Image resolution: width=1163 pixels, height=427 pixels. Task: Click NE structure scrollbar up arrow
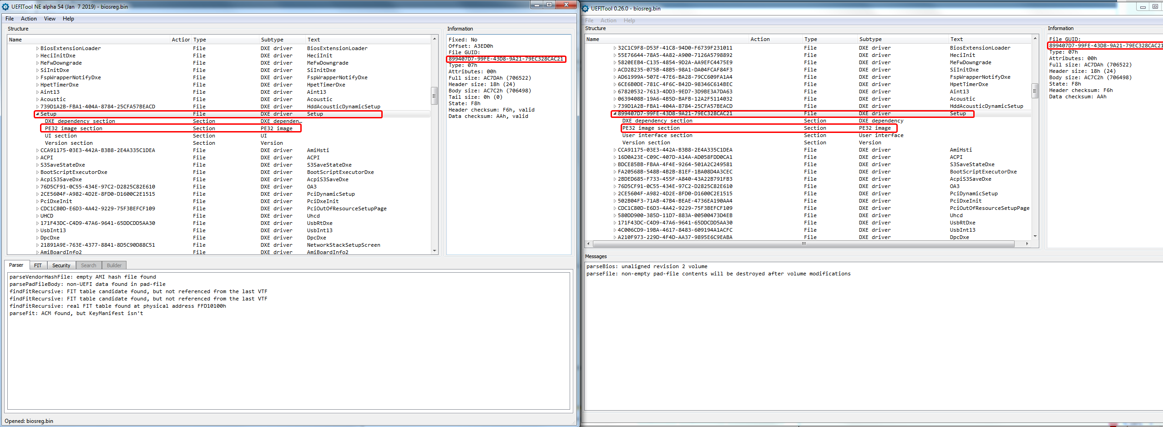point(435,39)
